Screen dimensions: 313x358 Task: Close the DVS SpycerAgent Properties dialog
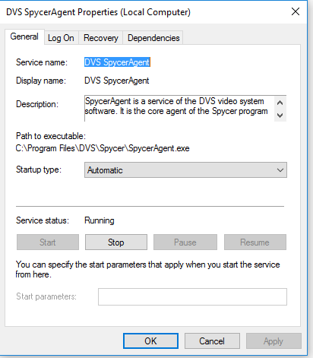coord(296,11)
